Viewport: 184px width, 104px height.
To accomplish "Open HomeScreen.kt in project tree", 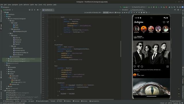I will 19,51.
